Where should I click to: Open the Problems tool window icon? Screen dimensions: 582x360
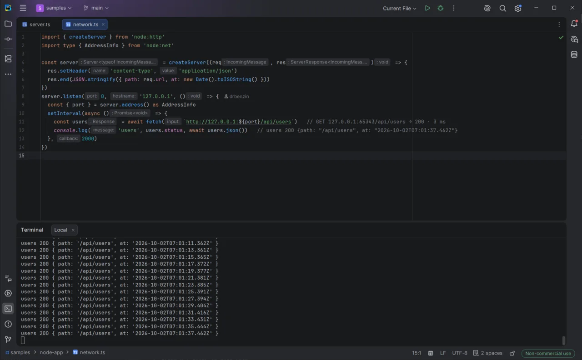click(8, 324)
